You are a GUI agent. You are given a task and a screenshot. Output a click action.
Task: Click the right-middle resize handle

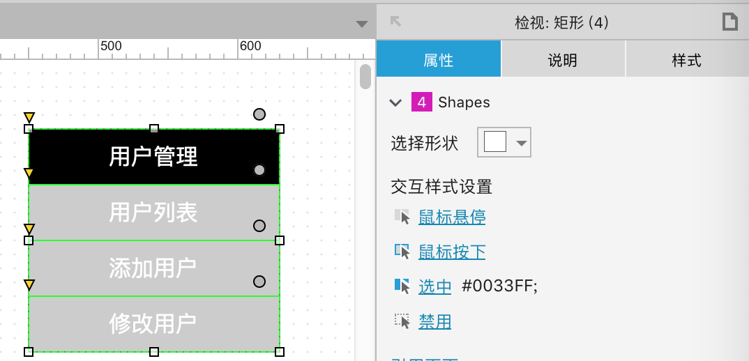(x=280, y=240)
